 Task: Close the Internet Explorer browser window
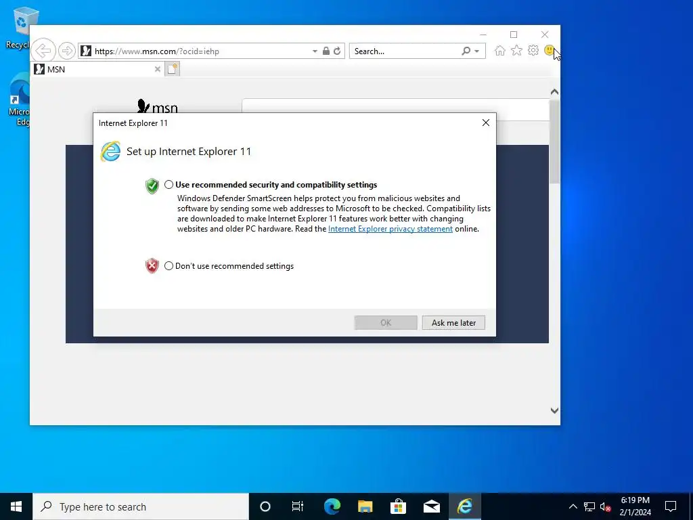pyautogui.click(x=545, y=35)
